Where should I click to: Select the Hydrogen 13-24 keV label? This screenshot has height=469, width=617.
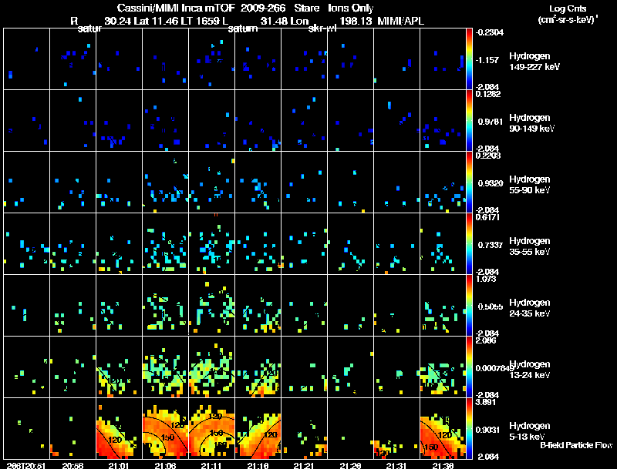530,370
